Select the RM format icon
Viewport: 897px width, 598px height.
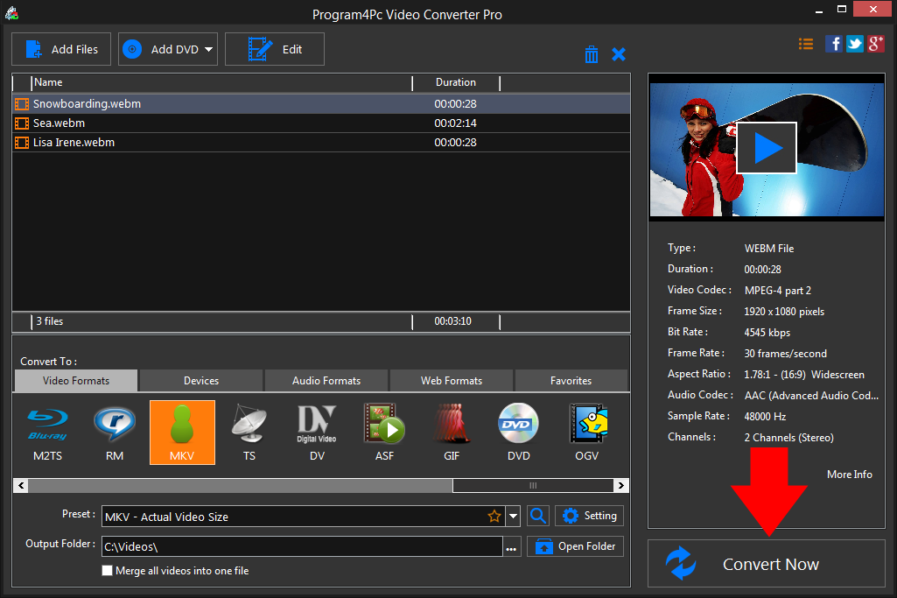tap(114, 432)
